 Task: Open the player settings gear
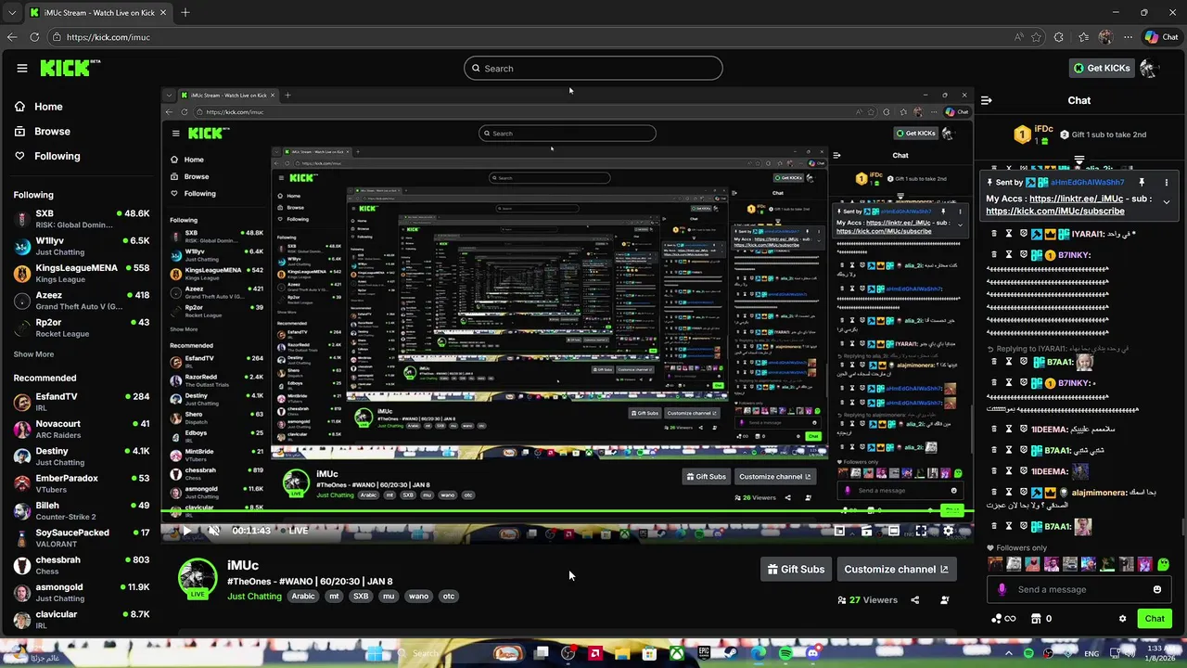click(x=948, y=531)
